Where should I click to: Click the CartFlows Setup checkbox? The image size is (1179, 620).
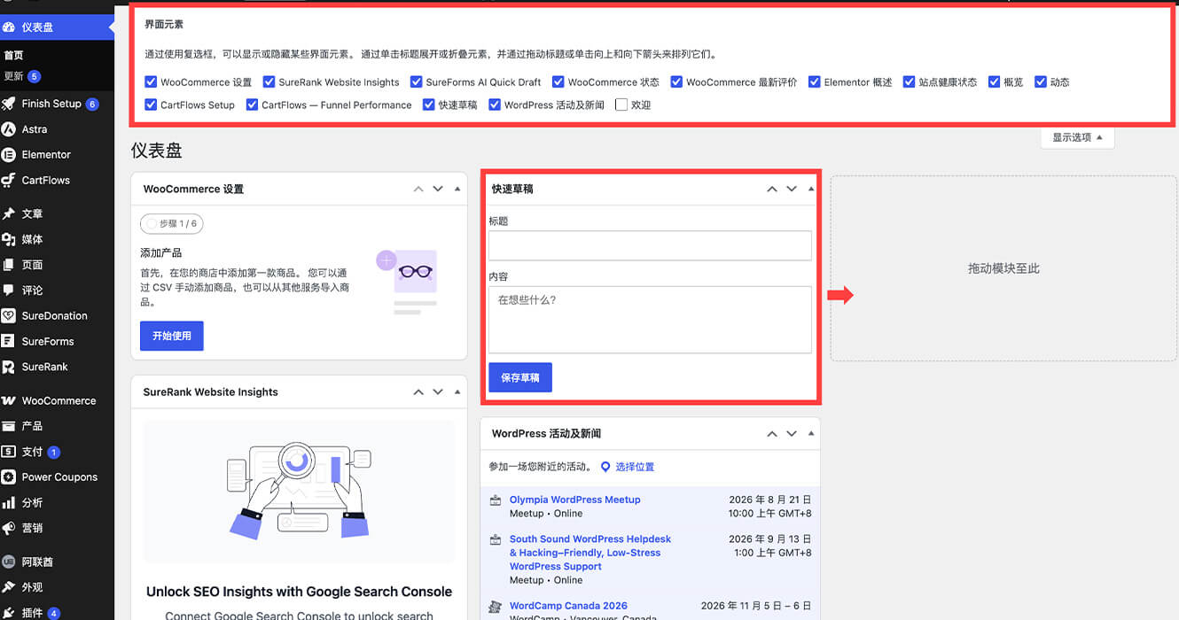(151, 105)
